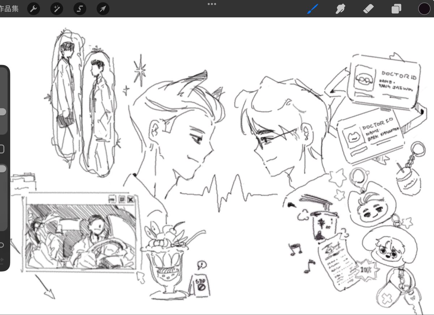Viewport: 434px width, 315px height.
Task: Tap the sidebar Modify square button
Action: (1, 149)
